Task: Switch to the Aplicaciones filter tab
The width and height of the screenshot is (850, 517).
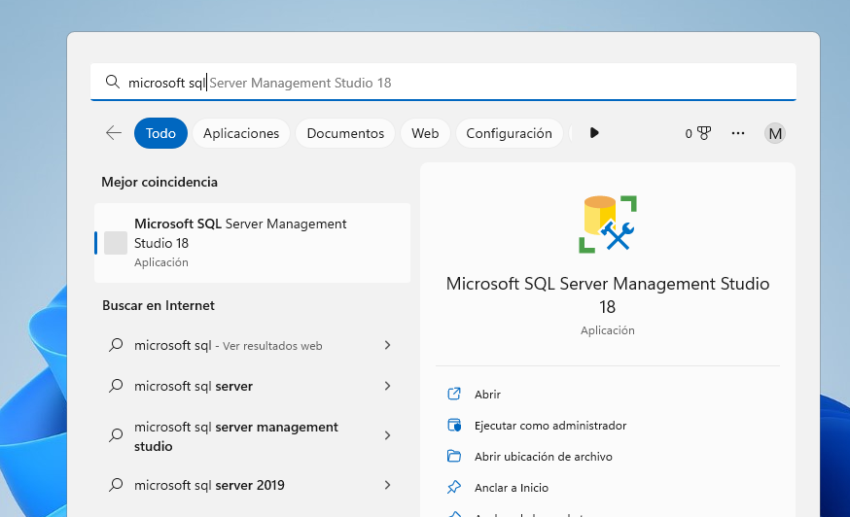Action: 241,133
